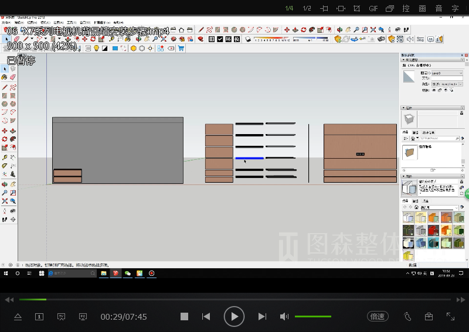
Task: Go to the previous video track
Action: click(206, 316)
